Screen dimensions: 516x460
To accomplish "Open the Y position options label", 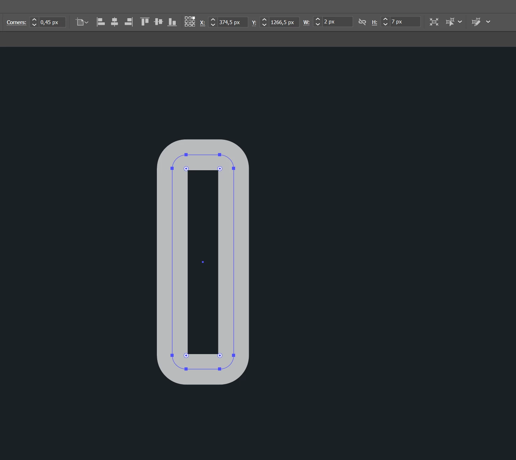I will tap(254, 23).
